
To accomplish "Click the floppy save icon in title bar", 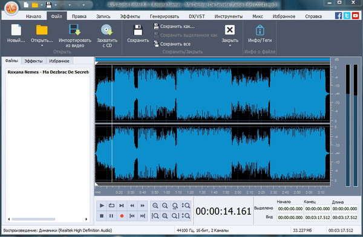I will point(49,5).
